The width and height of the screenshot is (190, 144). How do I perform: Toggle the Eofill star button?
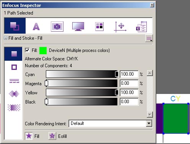click(x=52, y=136)
